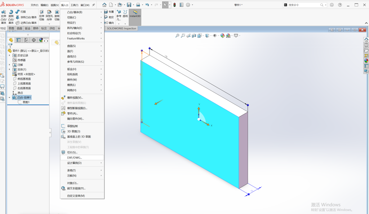Select the Lofted Boss/Base (放样凸台/基体) tool
Image resolution: width=369 pixels, height=214 pixels.
[26, 17]
